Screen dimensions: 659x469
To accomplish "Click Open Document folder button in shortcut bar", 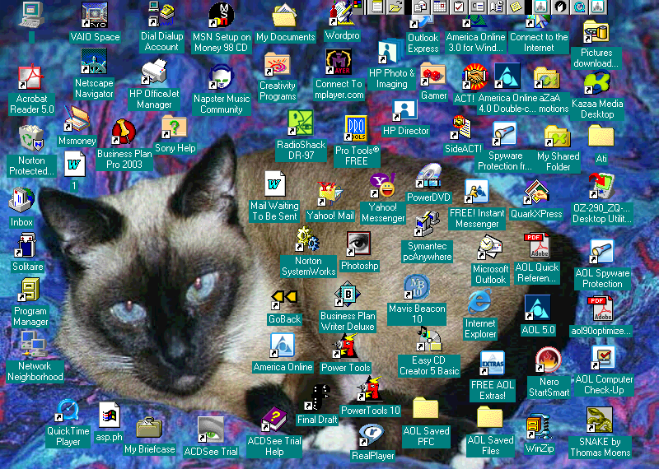I will pyautogui.click(x=395, y=7).
